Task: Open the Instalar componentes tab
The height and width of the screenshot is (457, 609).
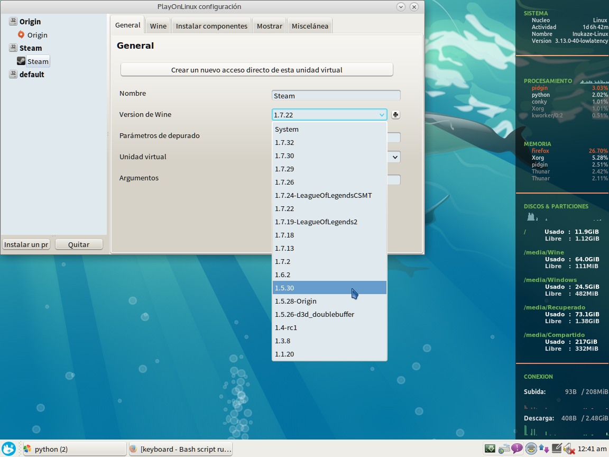Action: tap(211, 26)
